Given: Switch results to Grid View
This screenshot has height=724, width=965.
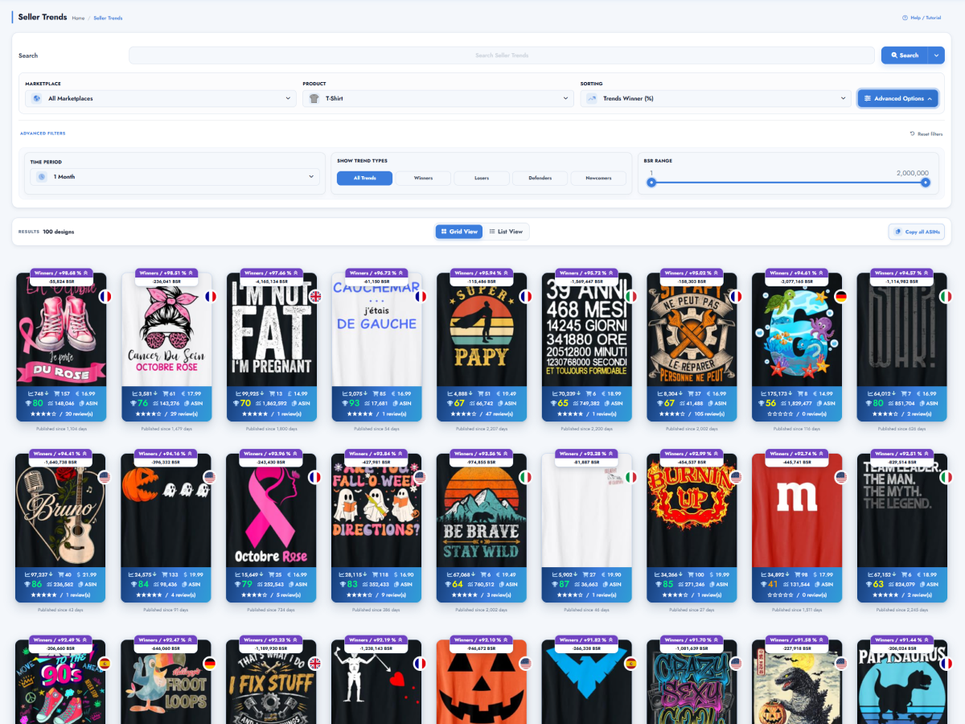Looking at the screenshot, I should [x=458, y=232].
